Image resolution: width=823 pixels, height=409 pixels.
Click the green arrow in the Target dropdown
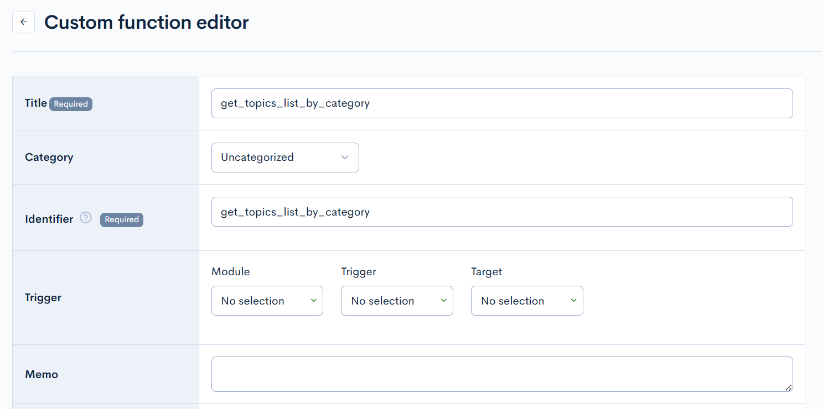click(x=573, y=300)
